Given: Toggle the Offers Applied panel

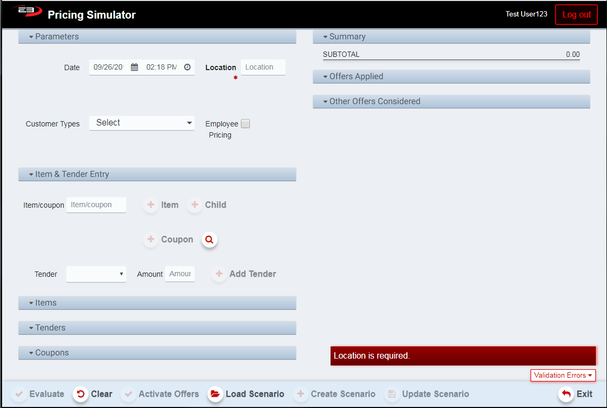Looking at the screenshot, I should click(x=451, y=76).
